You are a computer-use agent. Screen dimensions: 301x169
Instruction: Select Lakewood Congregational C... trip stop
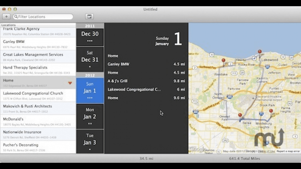pyautogui.click(x=146, y=89)
